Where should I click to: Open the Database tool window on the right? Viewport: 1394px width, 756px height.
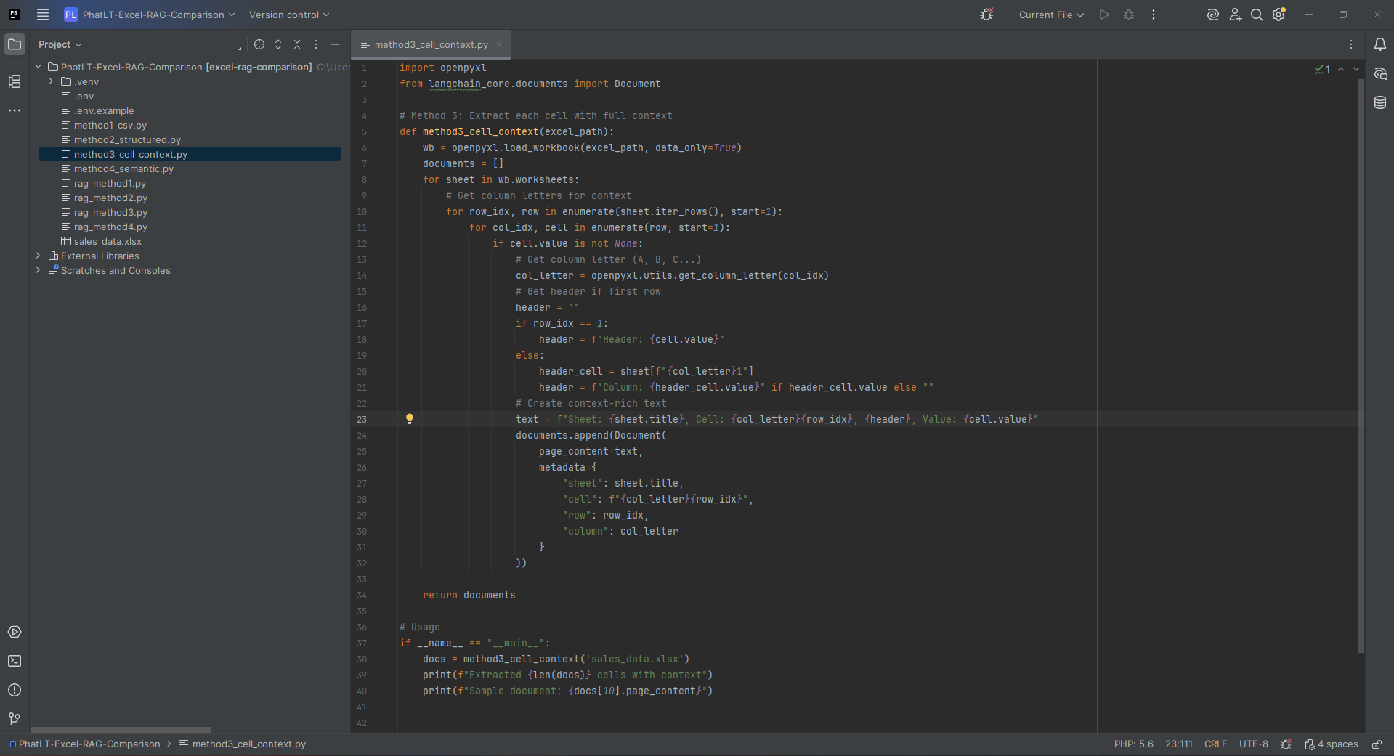tap(1381, 102)
